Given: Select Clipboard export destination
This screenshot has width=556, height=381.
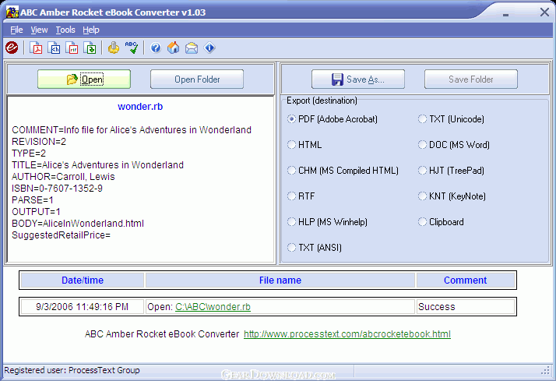Looking at the screenshot, I should click(441, 222).
